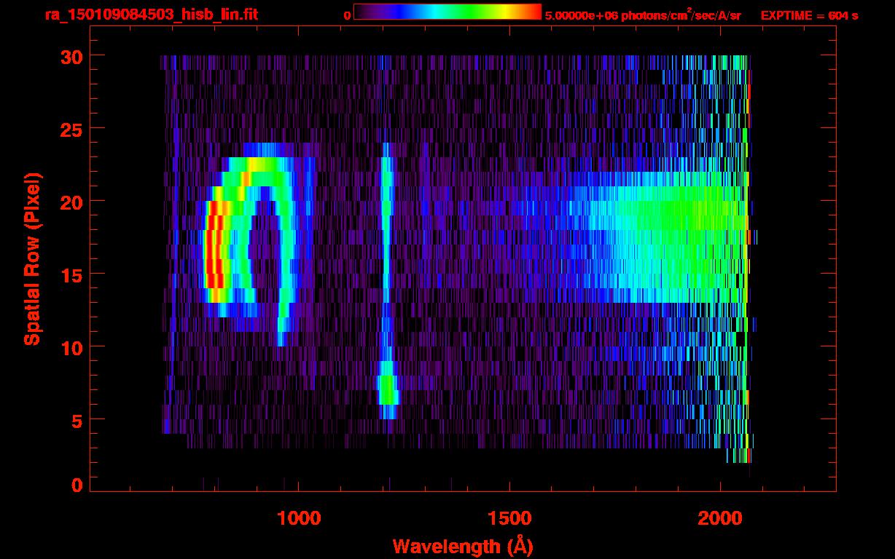This screenshot has height=559, width=895.
Task: Click the y-axis tick label 0
Action: [x=77, y=485]
